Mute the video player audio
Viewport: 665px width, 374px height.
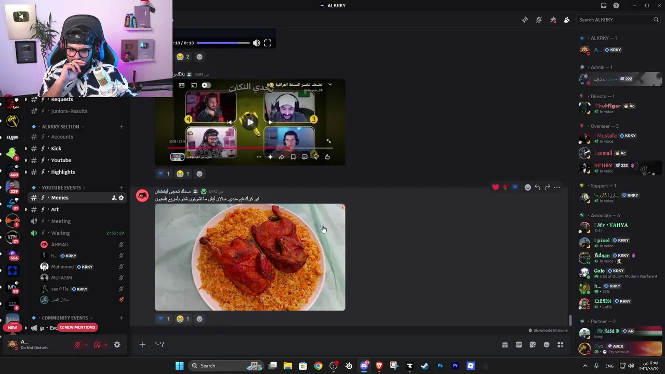256,43
